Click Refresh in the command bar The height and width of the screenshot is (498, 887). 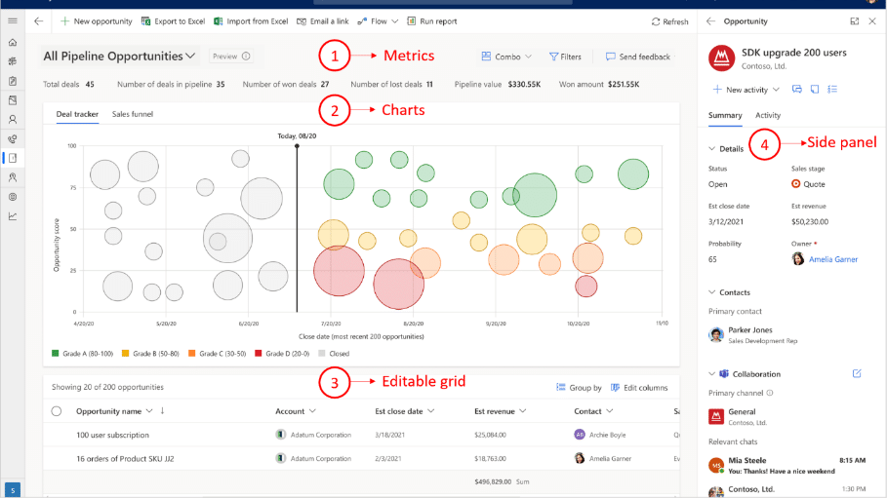pos(669,21)
